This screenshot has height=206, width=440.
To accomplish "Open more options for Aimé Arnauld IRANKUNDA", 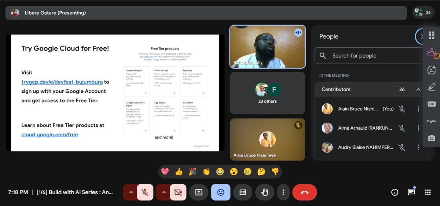I will point(418,128).
